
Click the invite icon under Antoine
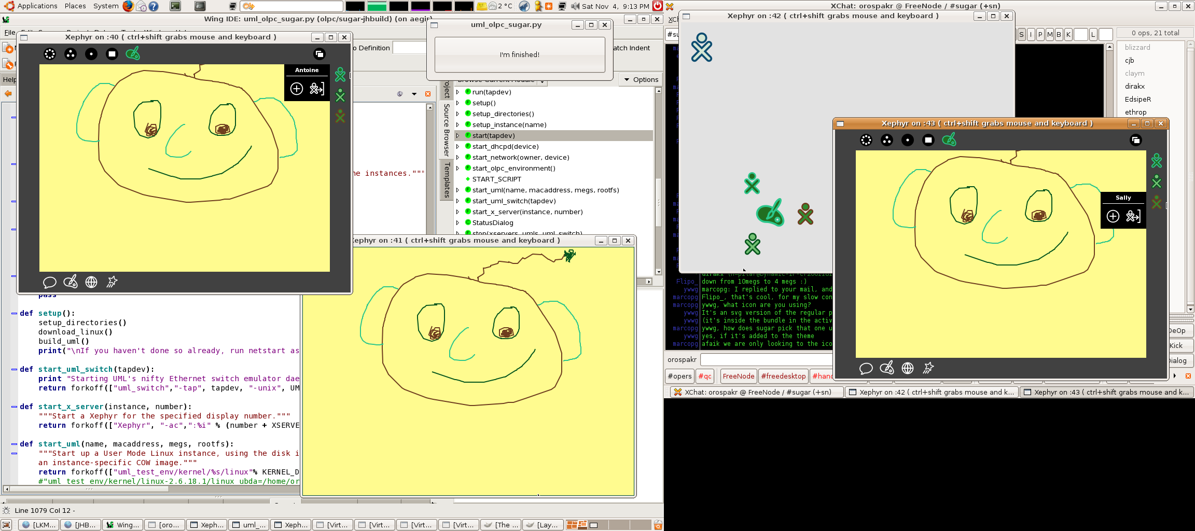click(317, 89)
